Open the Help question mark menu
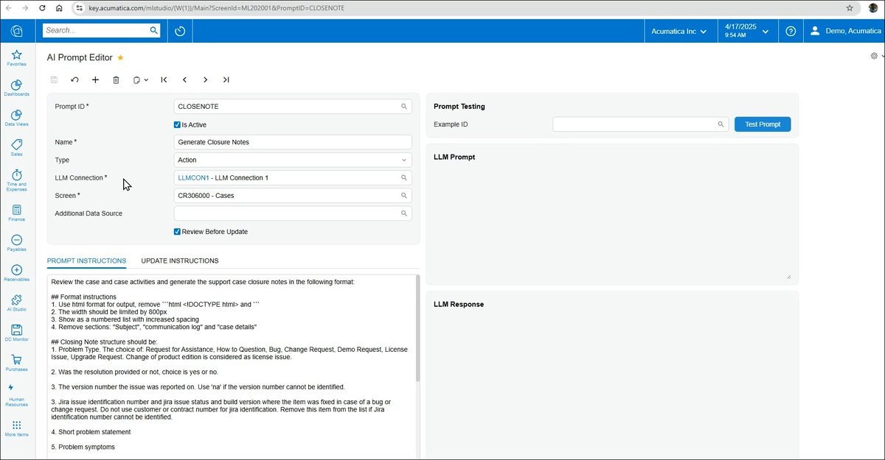This screenshot has height=460, width=885. click(791, 31)
